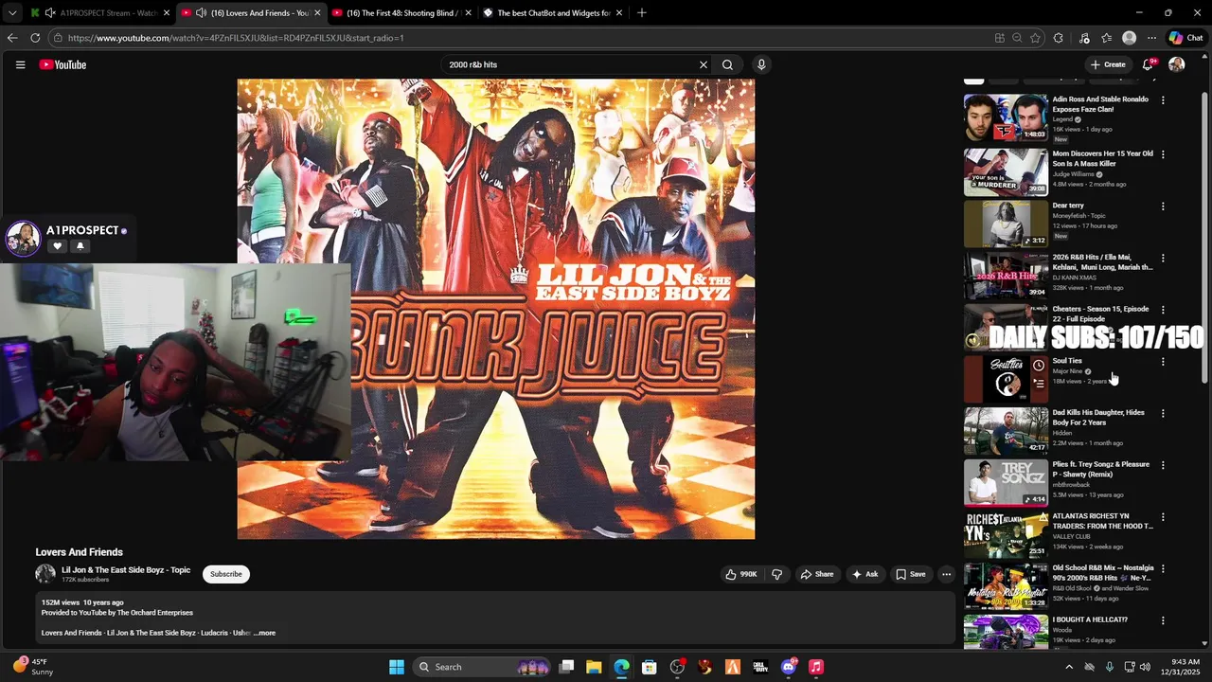Image resolution: width=1212 pixels, height=682 pixels.
Task: Open the YouTube account avatar menu
Action: [1177, 64]
